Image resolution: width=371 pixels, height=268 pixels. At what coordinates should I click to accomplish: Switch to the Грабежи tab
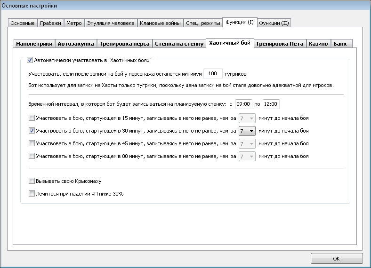[x=50, y=23]
